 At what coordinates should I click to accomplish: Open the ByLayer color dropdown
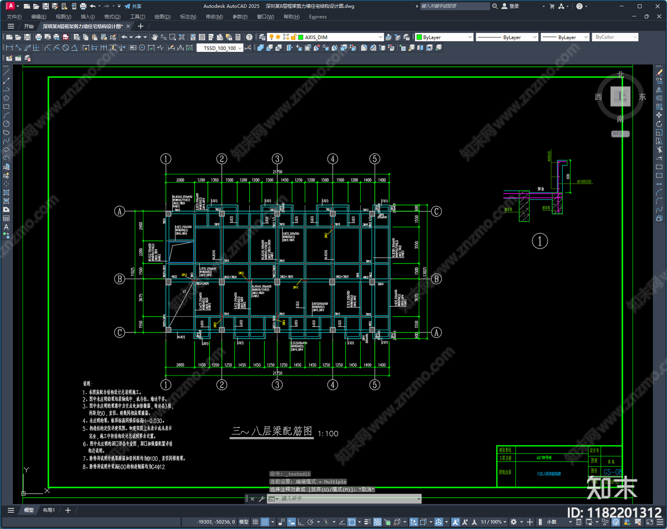point(470,37)
